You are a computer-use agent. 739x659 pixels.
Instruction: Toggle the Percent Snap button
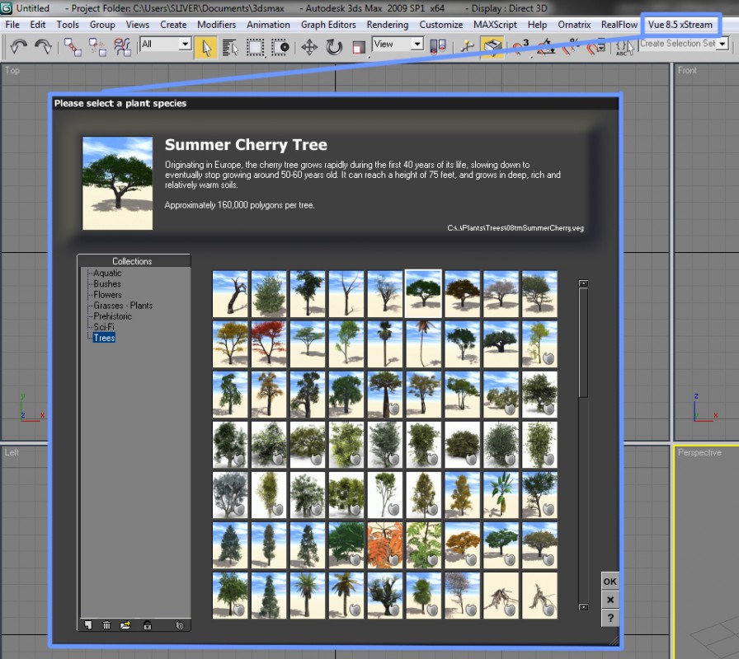571,47
